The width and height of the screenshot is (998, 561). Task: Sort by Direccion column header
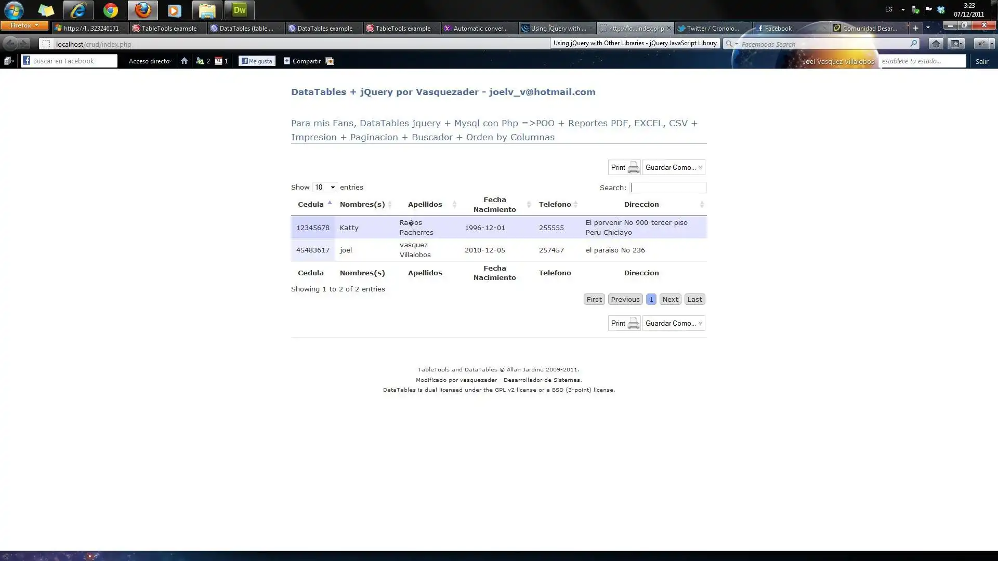642,205
